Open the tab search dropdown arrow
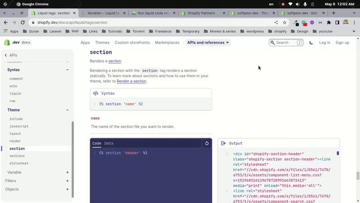The image size is (360, 203). coord(354,13)
